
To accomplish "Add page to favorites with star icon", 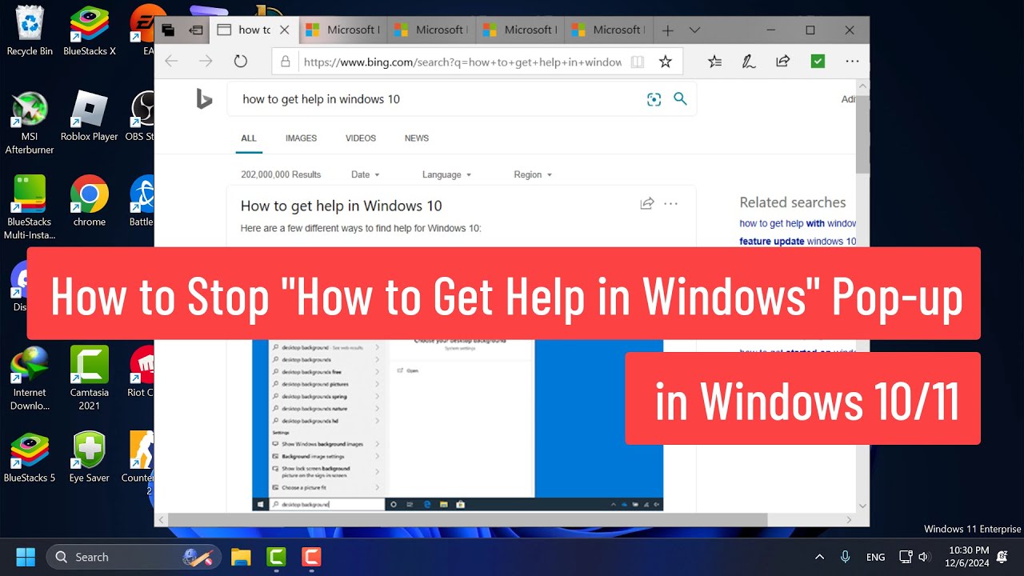I will click(x=665, y=62).
